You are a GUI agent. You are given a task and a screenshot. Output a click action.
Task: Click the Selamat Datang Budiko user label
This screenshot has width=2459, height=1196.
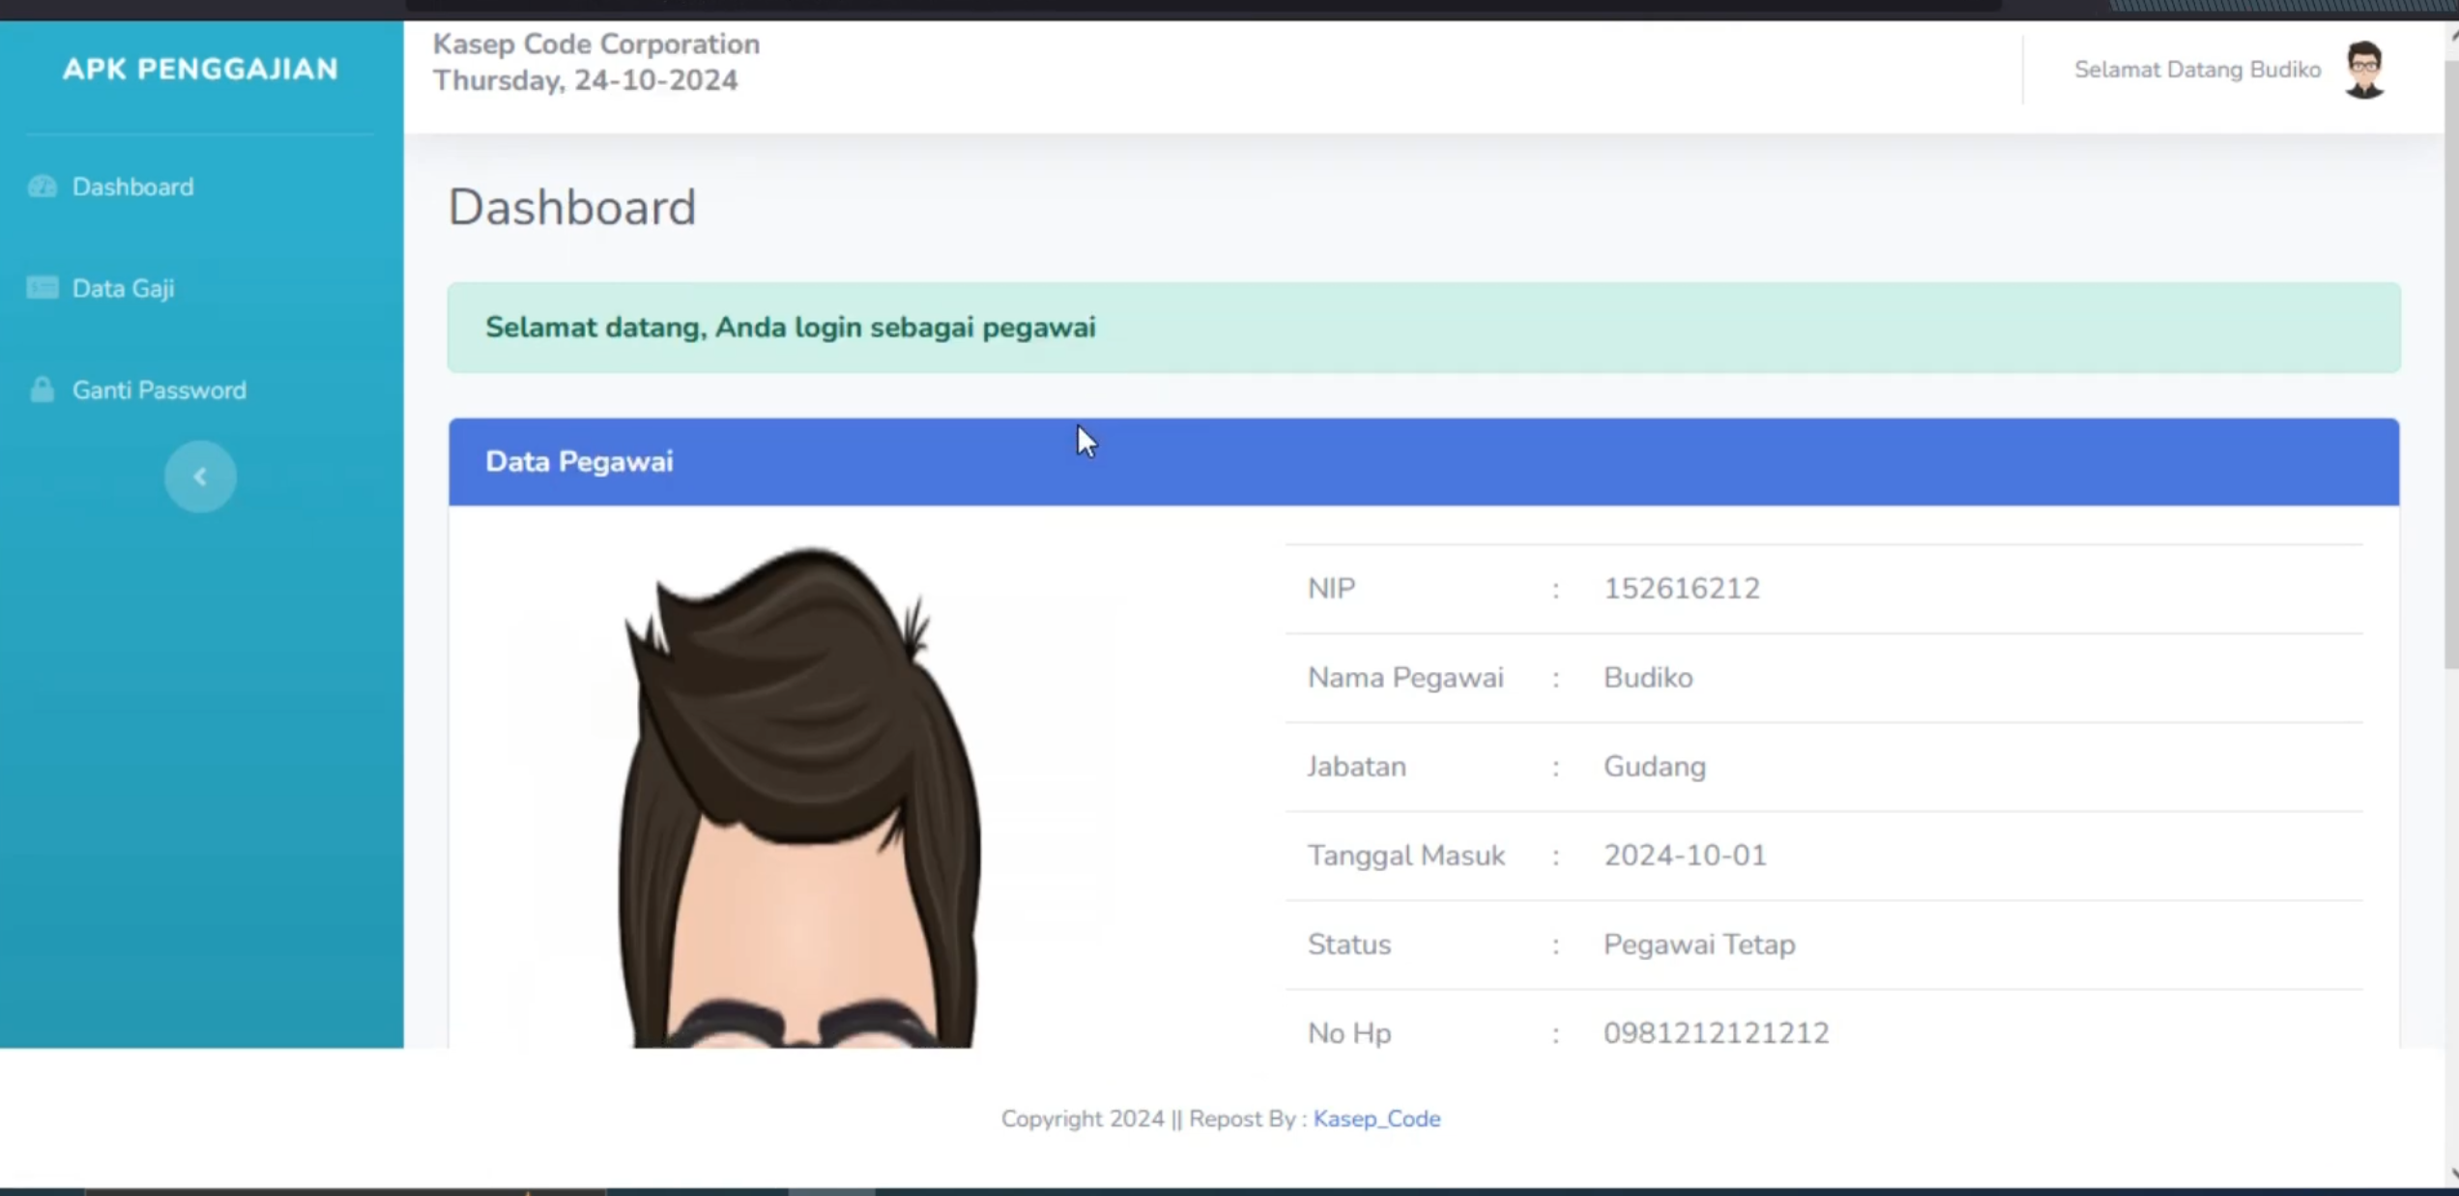tap(2197, 70)
